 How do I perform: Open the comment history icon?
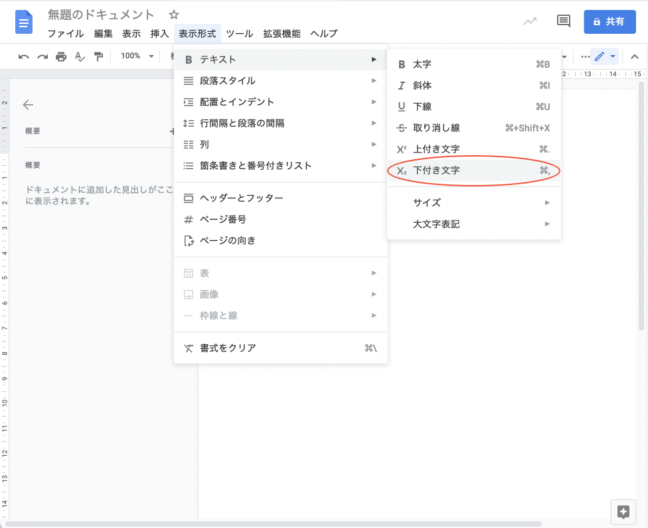(564, 21)
